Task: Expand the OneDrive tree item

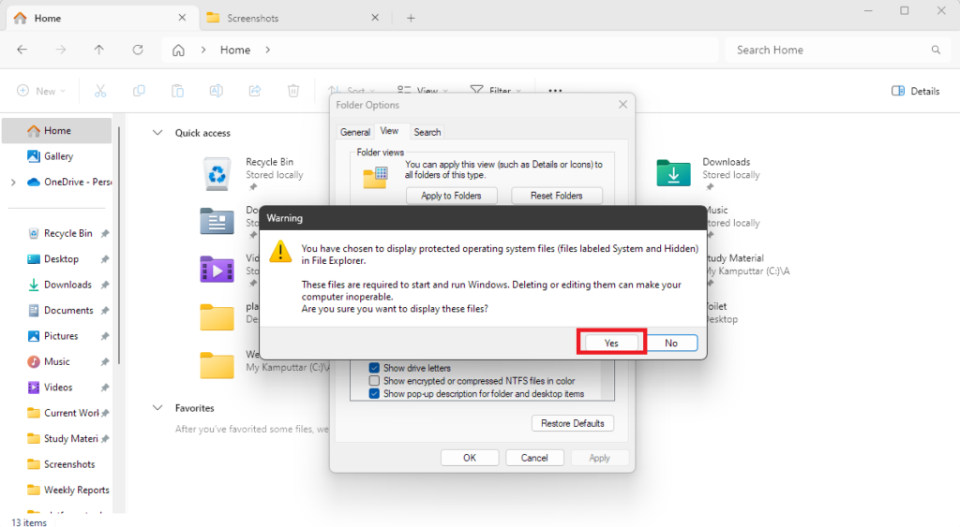Action: (13, 183)
